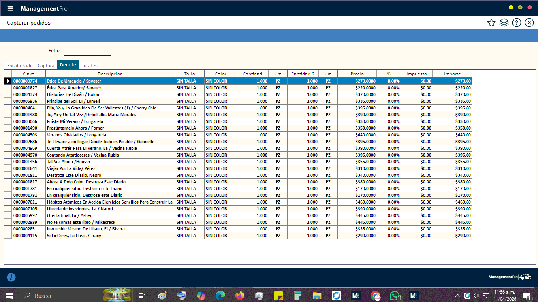Mark this screen as favorite with star
This screenshot has width=538, height=302.
(491, 23)
